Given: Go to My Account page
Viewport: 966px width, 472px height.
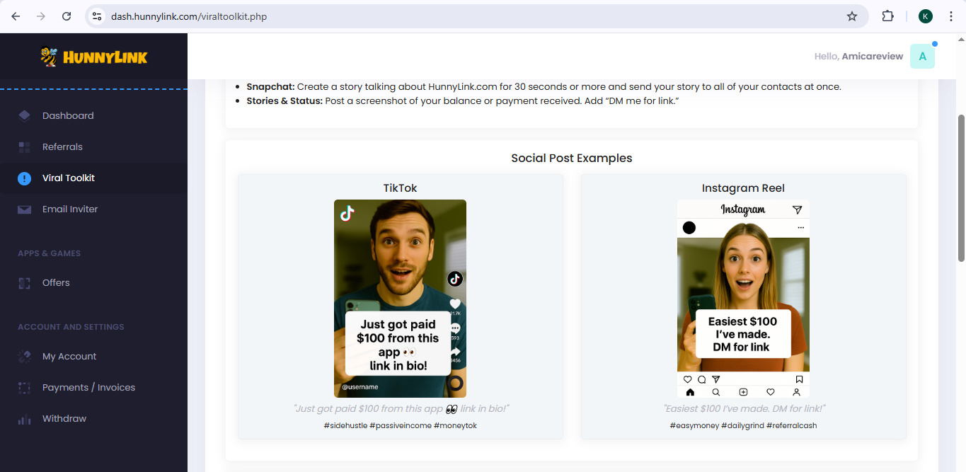Looking at the screenshot, I should [x=69, y=357].
